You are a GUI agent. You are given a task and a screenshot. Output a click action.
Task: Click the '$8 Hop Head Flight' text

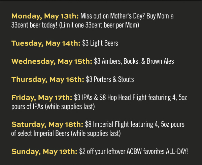pos(123,98)
